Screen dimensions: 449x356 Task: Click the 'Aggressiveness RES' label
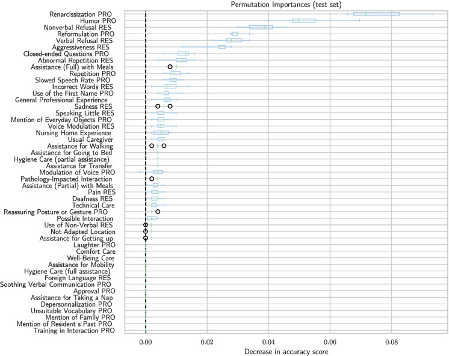coord(81,48)
